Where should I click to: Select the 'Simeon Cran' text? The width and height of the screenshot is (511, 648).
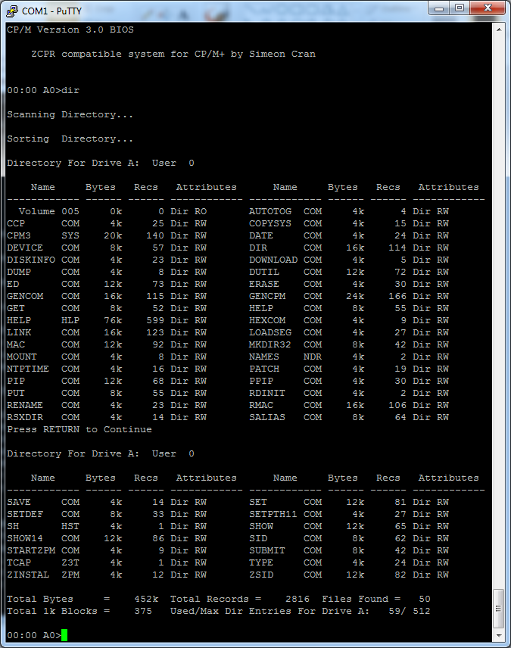pyautogui.click(x=282, y=55)
